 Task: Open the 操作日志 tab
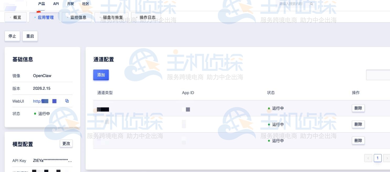(x=148, y=17)
